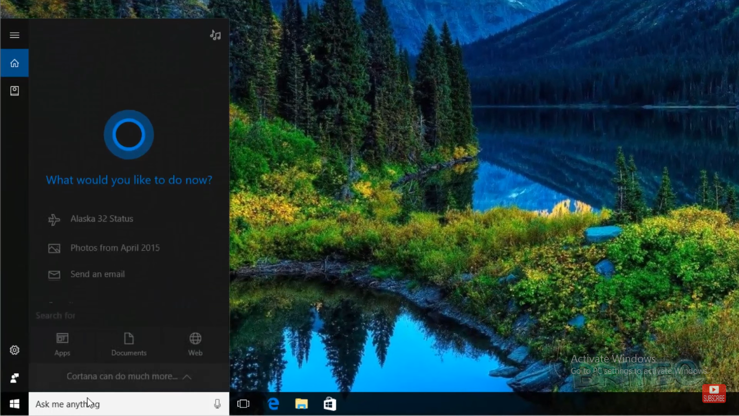This screenshot has width=739, height=416.
Task: Open the Store from the taskbar
Action: point(329,404)
